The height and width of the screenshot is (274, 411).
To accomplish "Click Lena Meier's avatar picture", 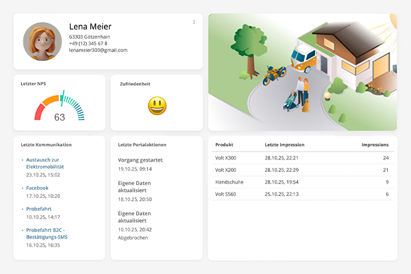I will pos(42,41).
